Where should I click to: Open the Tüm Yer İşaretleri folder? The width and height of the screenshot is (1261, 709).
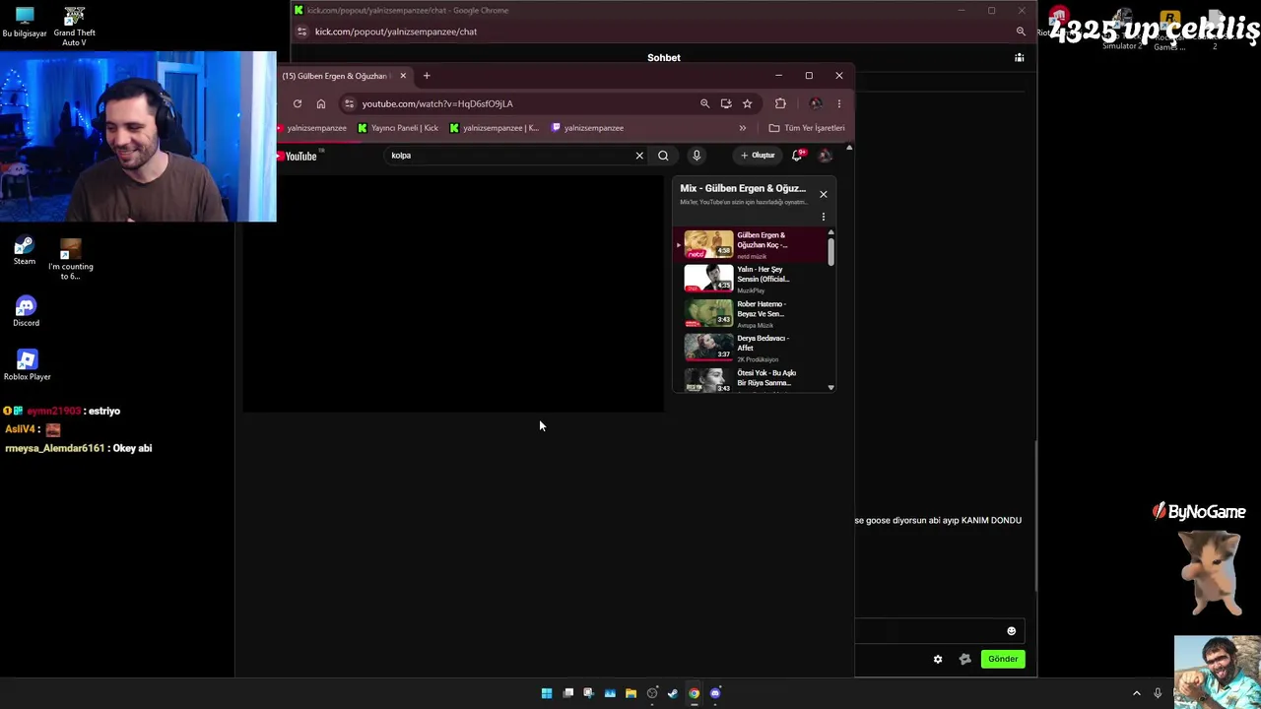pyautogui.click(x=807, y=128)
